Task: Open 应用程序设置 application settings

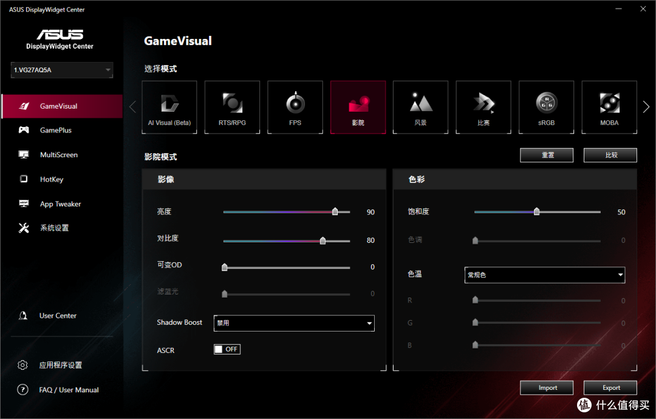Action: point(61,365)
